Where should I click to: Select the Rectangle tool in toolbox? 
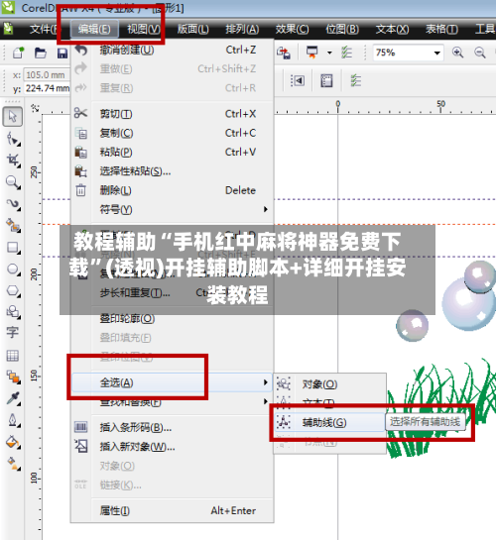tap(13, 248)
